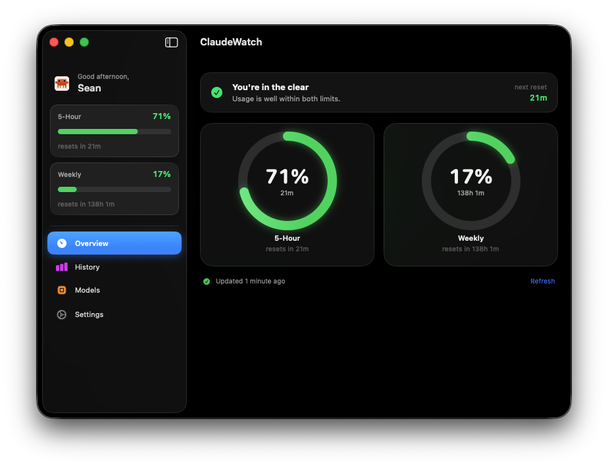
Task: Click the "You're in the clear" heading
Action: point(270,87)
